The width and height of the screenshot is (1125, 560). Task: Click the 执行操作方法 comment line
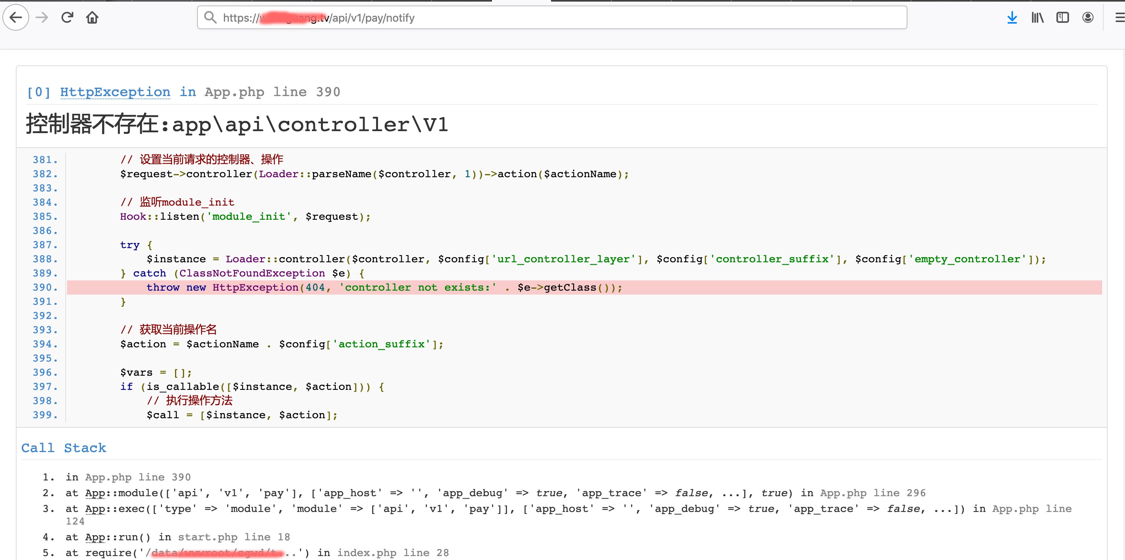(190, 401)
